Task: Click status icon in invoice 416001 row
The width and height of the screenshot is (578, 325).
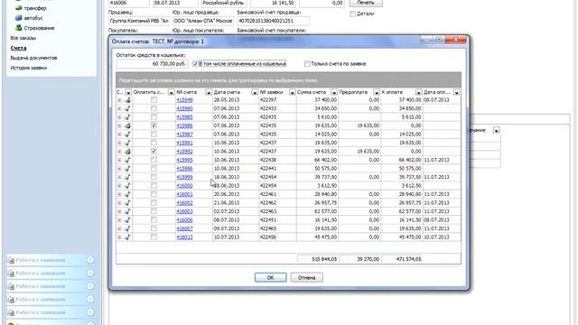Action: coord(127,194)
